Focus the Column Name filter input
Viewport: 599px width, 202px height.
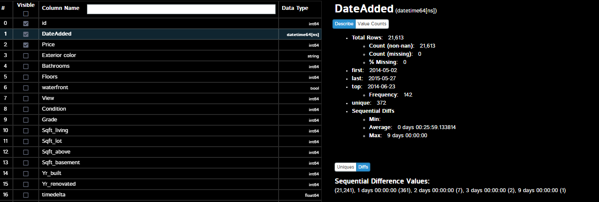point(181,9)
